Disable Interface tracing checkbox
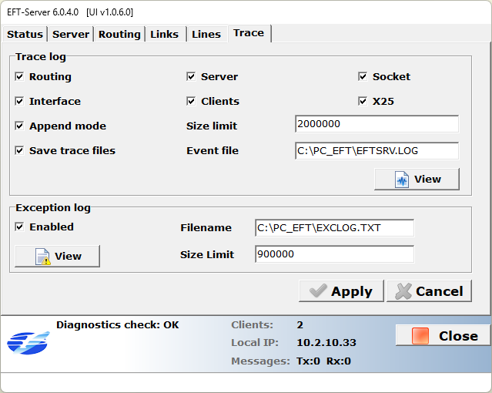 [19, 101]
